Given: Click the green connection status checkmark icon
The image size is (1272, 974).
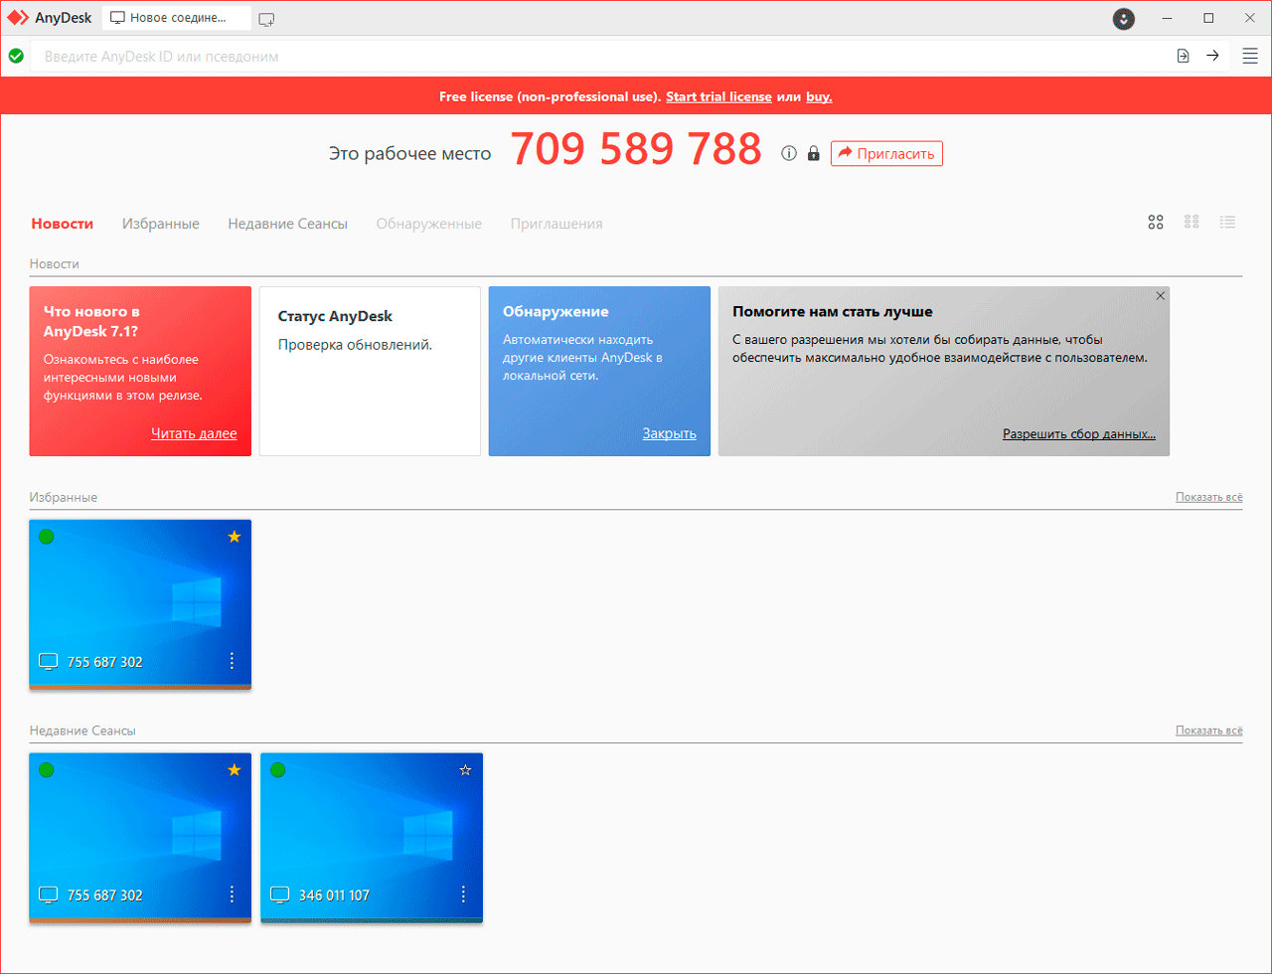Looking at the screenshot, I should click(16, 56).
